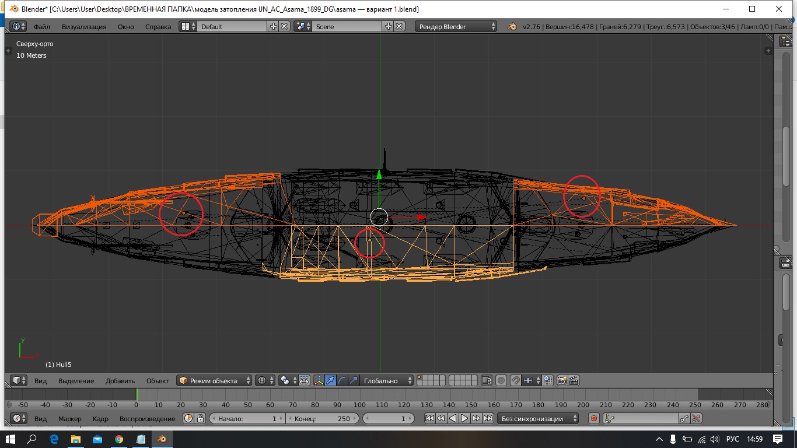Open the Режим объекта mode dropdown
Image resolution: width=797 pixels, height=448 pixels.
215,380
